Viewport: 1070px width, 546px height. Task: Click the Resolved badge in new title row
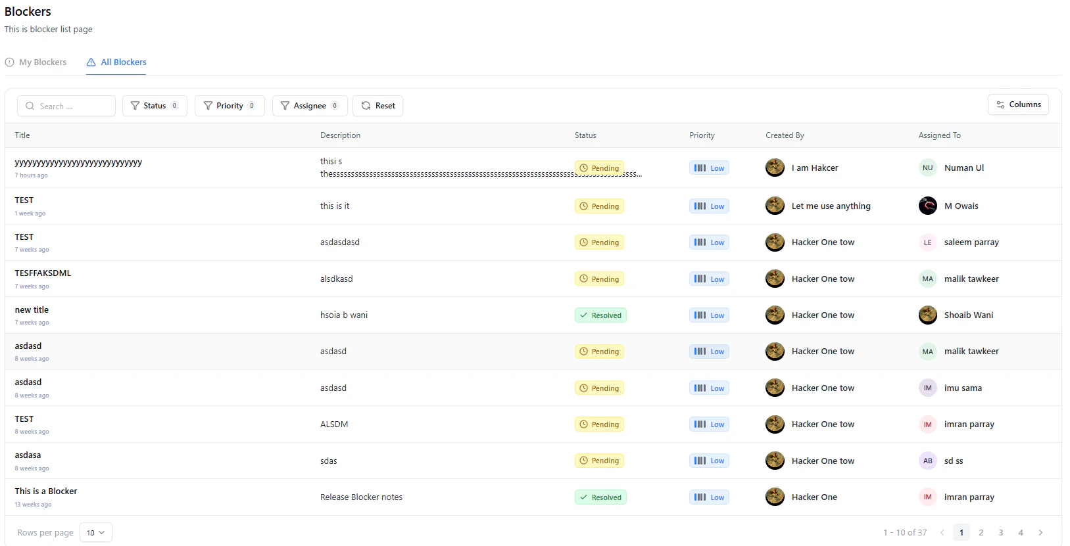(x=600, y=315)
